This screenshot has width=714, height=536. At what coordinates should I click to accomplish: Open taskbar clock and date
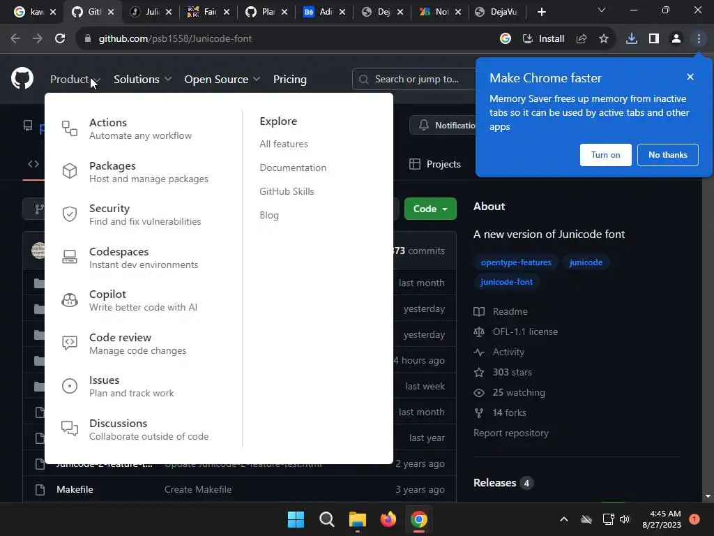[x=662, y=519]
